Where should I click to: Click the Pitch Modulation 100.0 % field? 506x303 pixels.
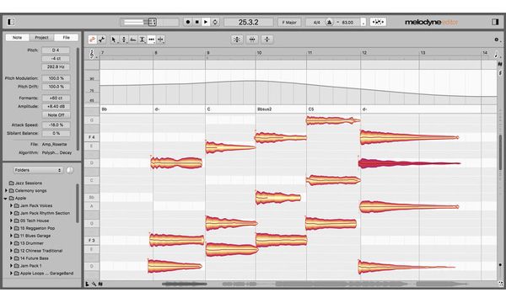click(x=56, y=78)
